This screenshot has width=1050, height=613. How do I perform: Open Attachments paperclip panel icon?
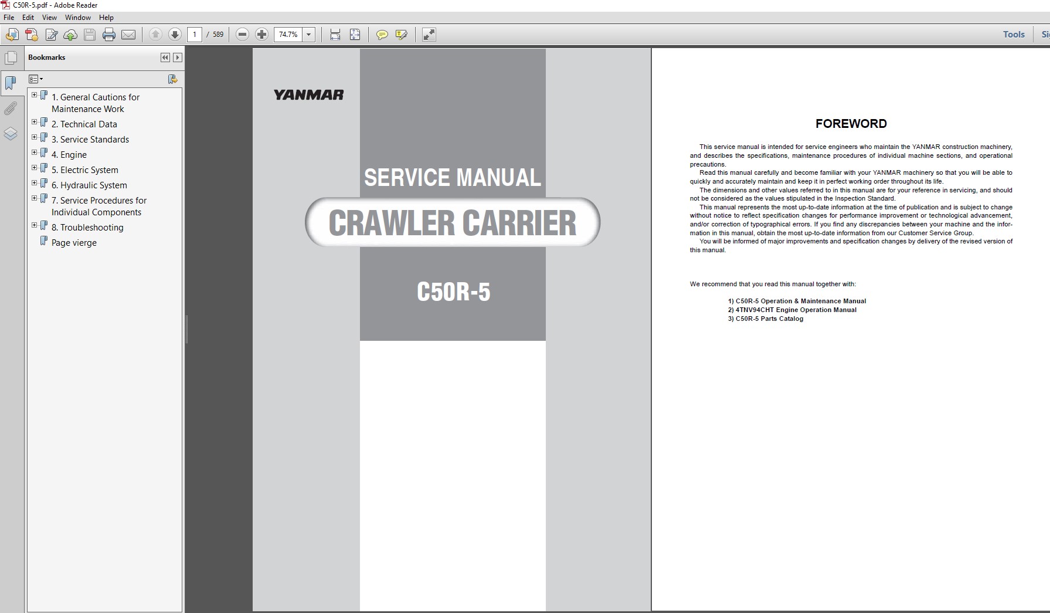pos(11,109)
